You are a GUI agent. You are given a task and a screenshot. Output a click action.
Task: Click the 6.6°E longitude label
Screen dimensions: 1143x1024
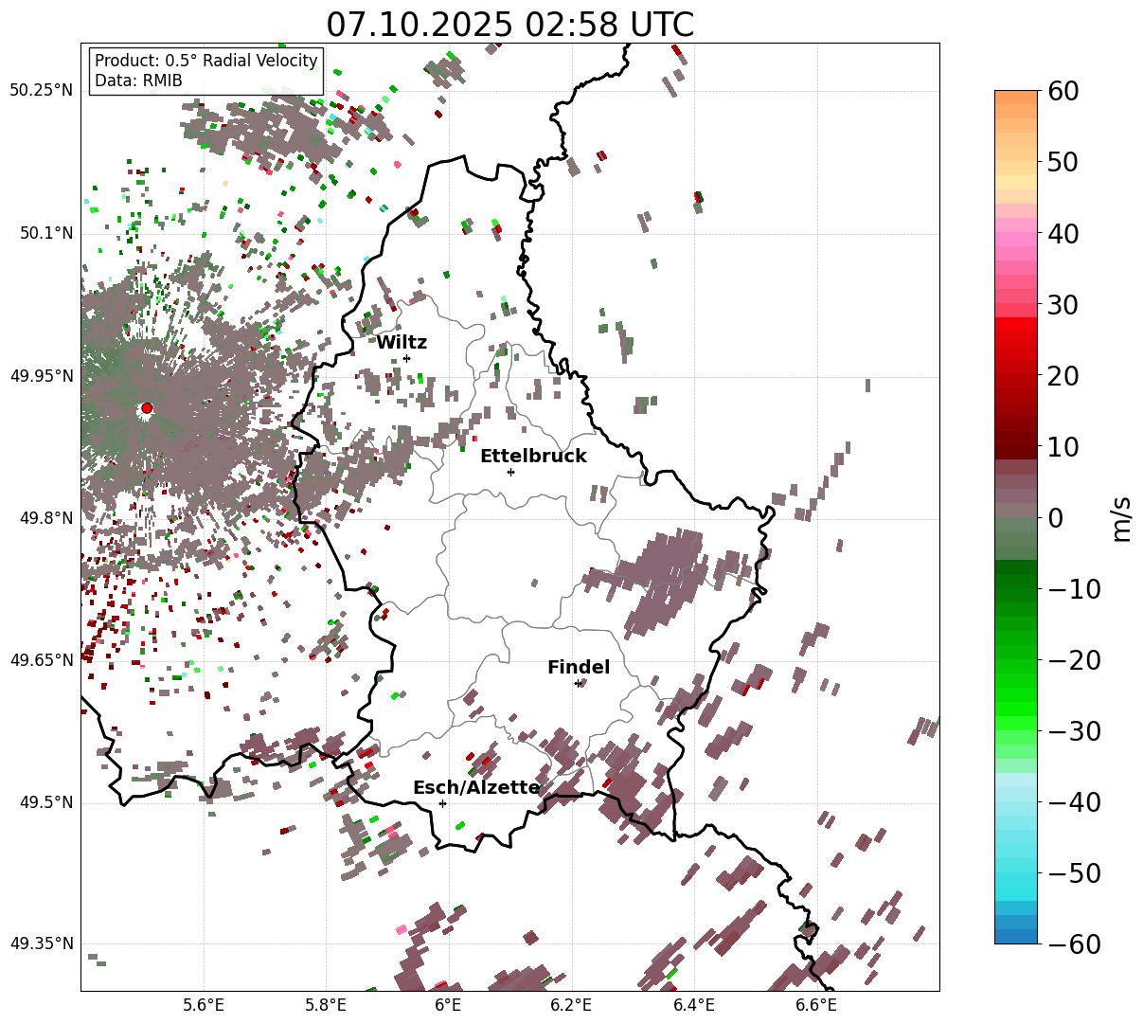pos(816,1005)
